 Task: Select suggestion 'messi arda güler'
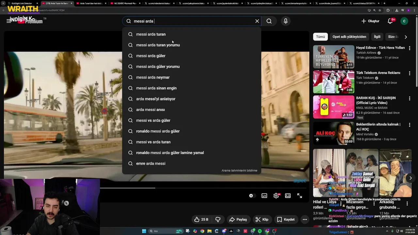tap(192, 56)
